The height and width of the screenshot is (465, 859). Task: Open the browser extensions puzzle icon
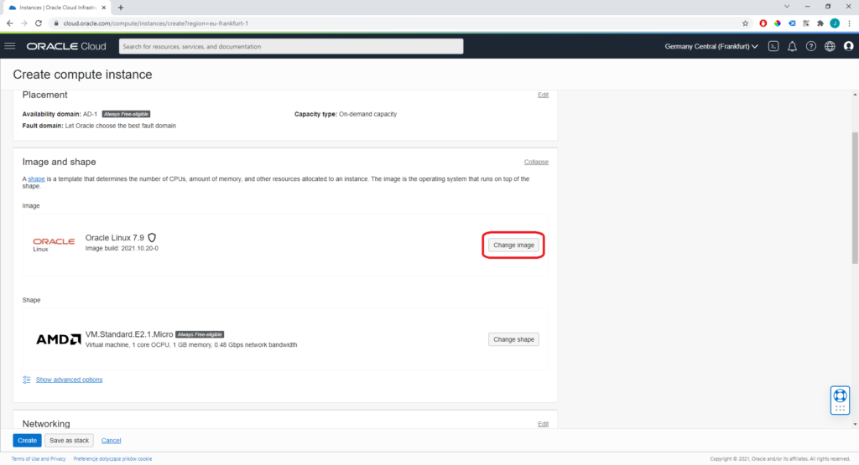coord(820,23)
